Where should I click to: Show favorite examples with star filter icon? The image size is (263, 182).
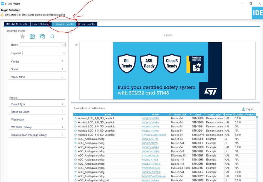(22, 36)
